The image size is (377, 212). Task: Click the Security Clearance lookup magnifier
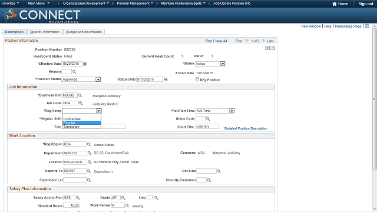pos(209,180)
